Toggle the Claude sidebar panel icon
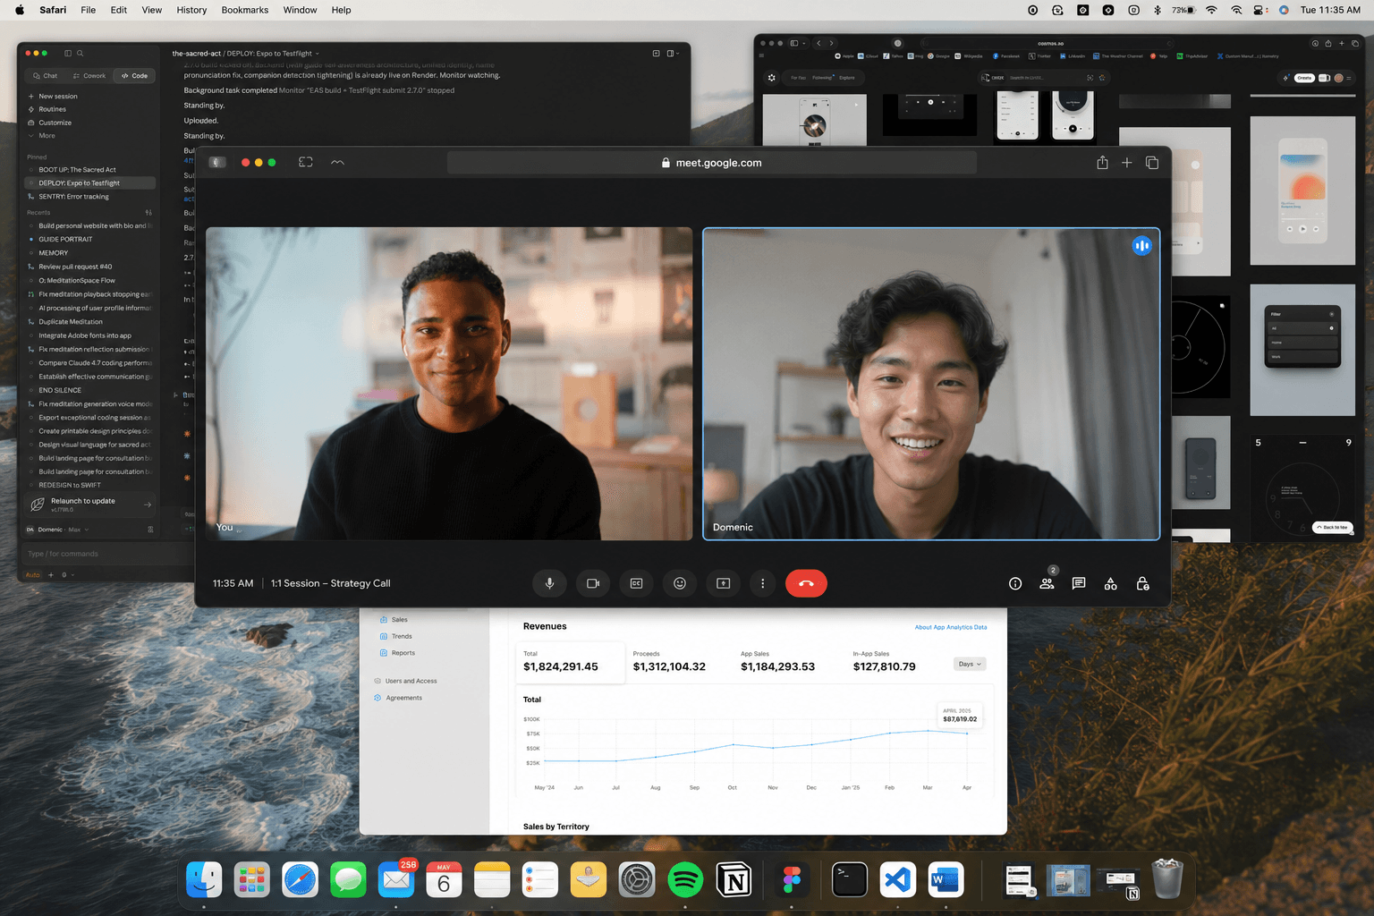Image resolution: width=1374 pixels, height=916 pixels. point(67,54)
